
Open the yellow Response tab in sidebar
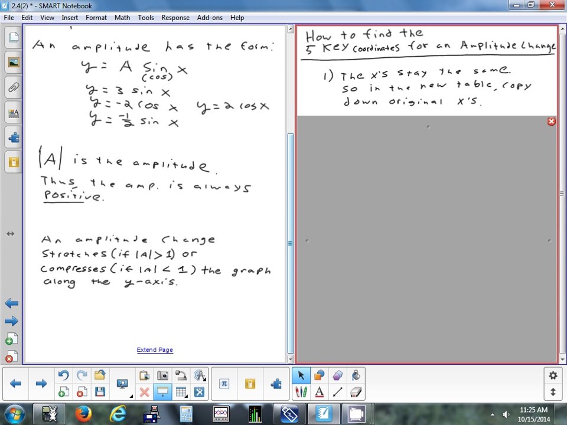point(14,162)
